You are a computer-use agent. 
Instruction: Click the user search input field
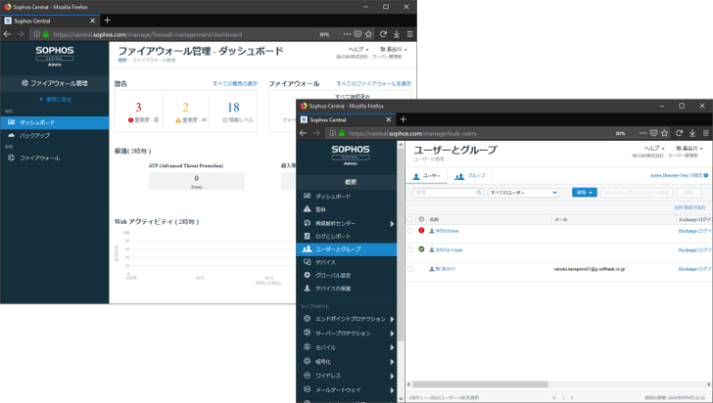[448, 193]
